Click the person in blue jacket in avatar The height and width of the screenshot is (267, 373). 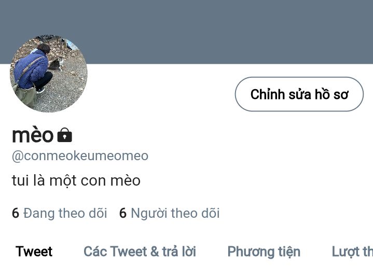pos(33,69)
